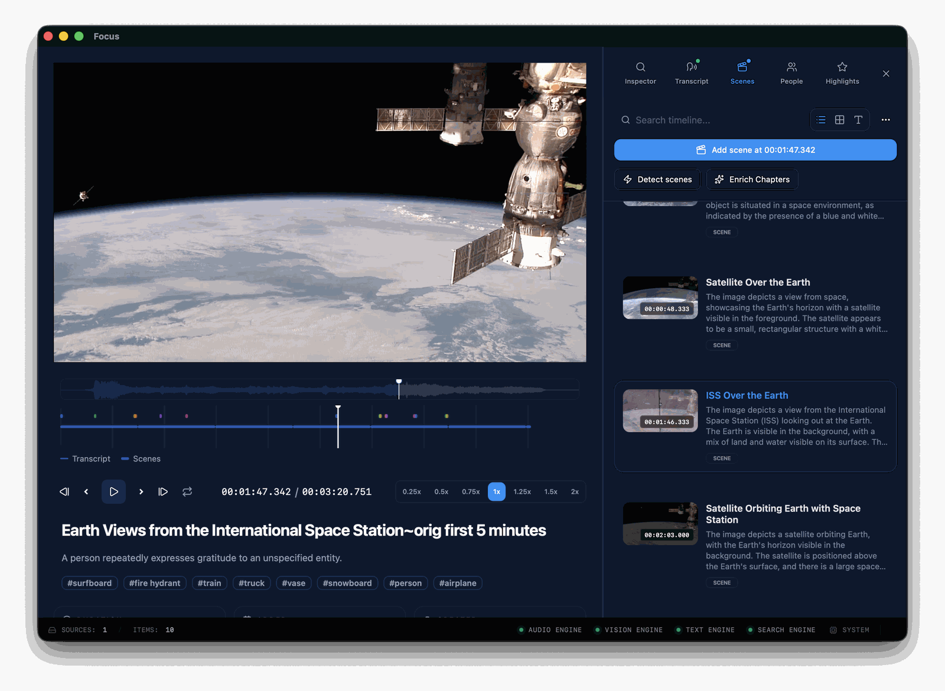Viewport: 945px width, 691px height.
Task: Click the audio waveform track
Action: [x=320, y=389]
